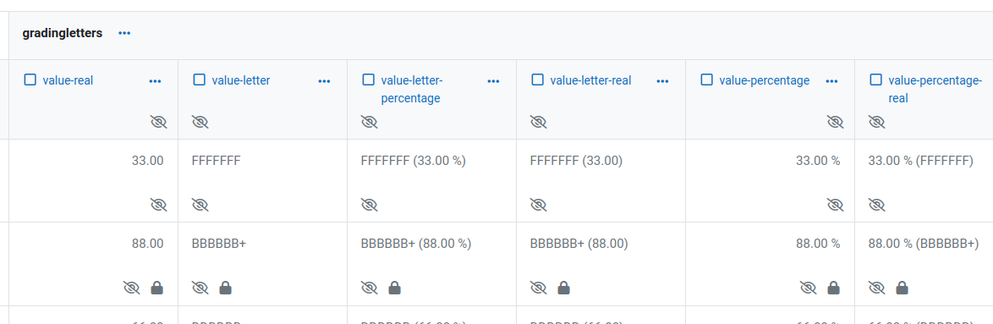Click hidden eye icon in 33.00 % percentage cell
This screenshot has width=993, height=324.
coord(836,205)
